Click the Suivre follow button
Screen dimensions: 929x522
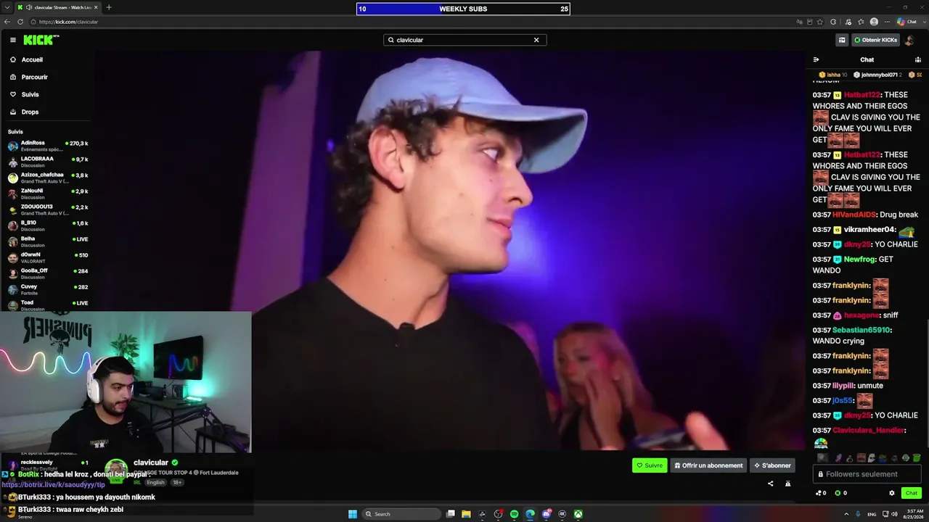tap(650, 465)
